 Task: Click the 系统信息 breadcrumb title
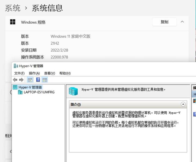tap(47, 8)
